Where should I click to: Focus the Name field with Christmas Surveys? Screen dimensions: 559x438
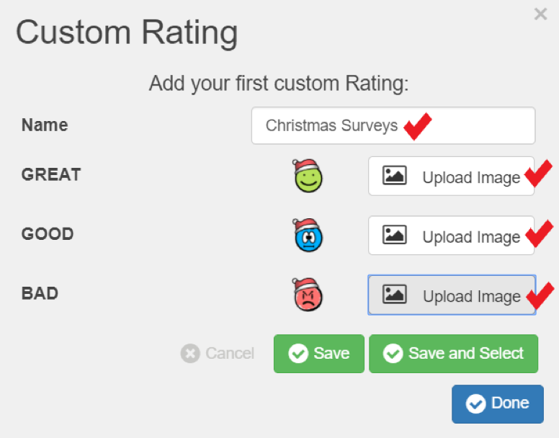tap(393, 125)
